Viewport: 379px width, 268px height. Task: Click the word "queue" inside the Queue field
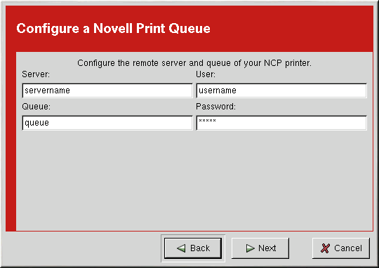[x=36, y=123]
